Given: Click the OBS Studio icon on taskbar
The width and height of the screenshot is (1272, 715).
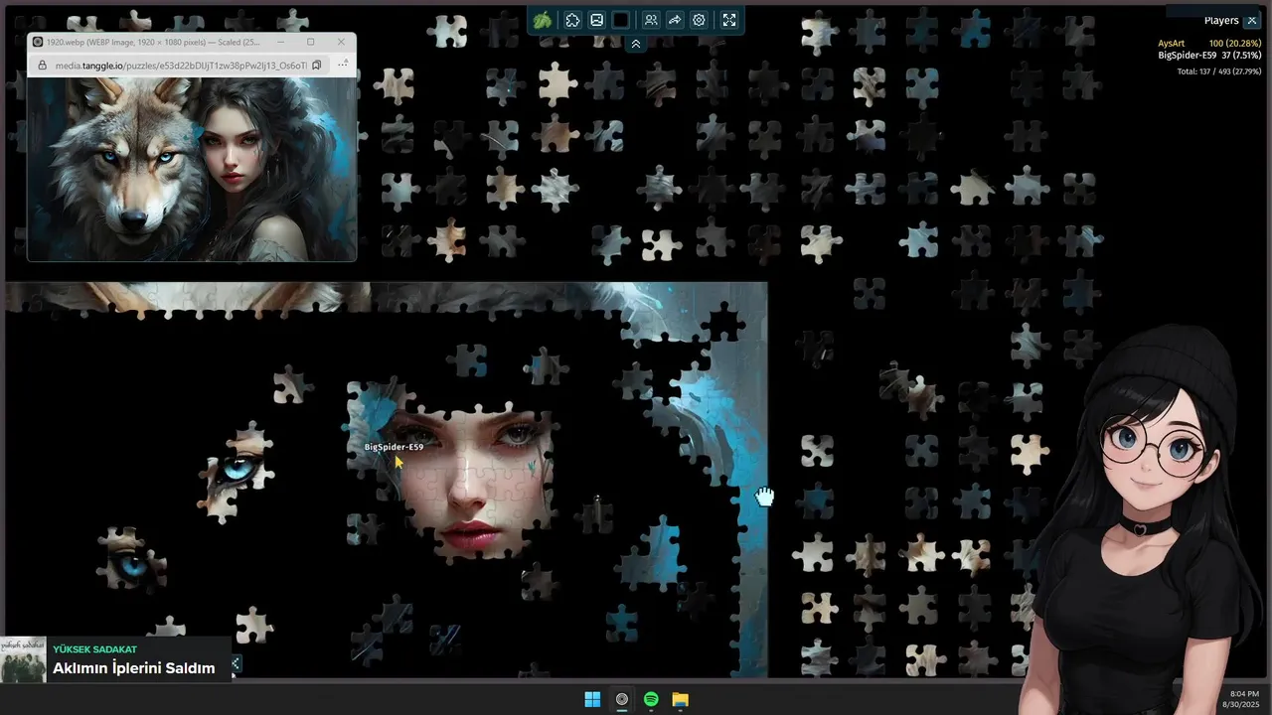Looking at the screenshot, I should click(x=621, y=699).
